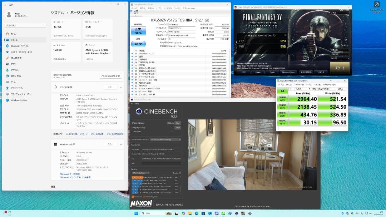
Task: Open Microsoft Edge from the taskbar
Action: click(x=197, y=214)
